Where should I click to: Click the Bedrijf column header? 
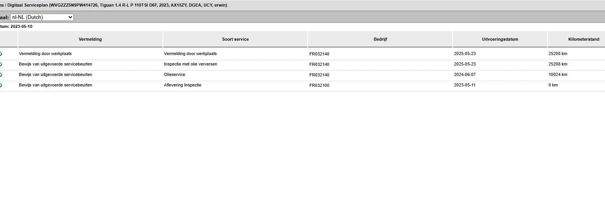click(x=380, y=39)
